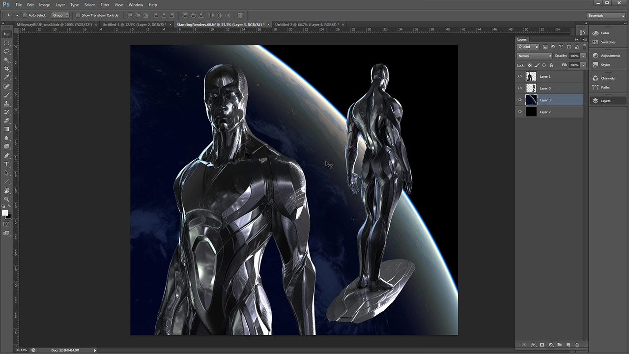
Task: Pick the Eyedropper tool
Action: [x=7, y=77]
